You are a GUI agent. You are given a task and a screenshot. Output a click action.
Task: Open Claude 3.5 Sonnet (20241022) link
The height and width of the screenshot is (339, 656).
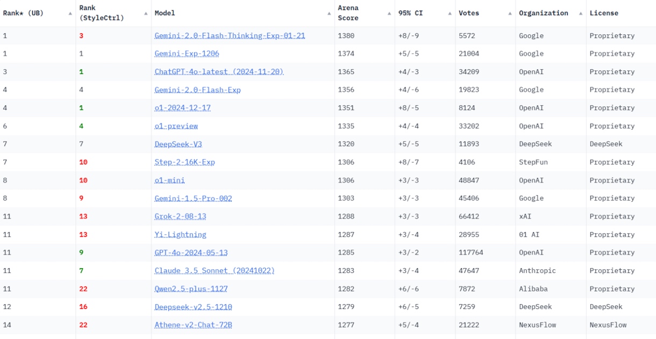click(215, 271)
